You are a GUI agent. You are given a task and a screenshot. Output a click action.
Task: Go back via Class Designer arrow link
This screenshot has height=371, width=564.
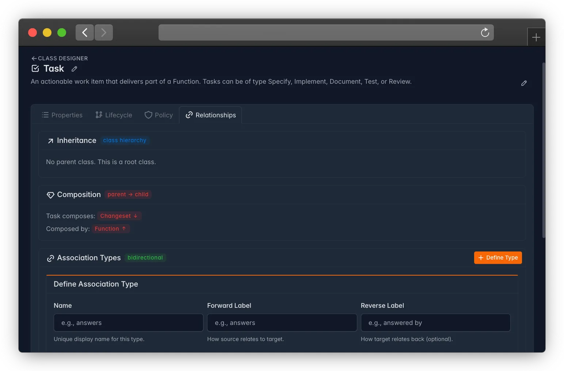pos(60,58)
